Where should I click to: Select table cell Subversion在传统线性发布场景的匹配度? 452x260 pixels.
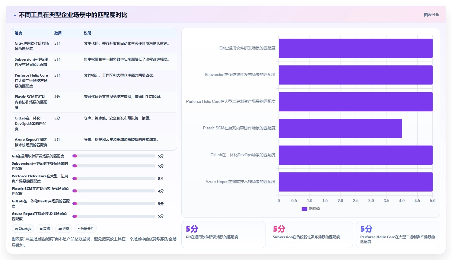(32, 62)
